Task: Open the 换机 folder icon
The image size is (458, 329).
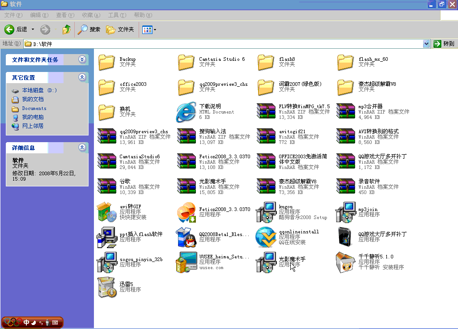Action: pyautogui.click(x=106, y=112)
